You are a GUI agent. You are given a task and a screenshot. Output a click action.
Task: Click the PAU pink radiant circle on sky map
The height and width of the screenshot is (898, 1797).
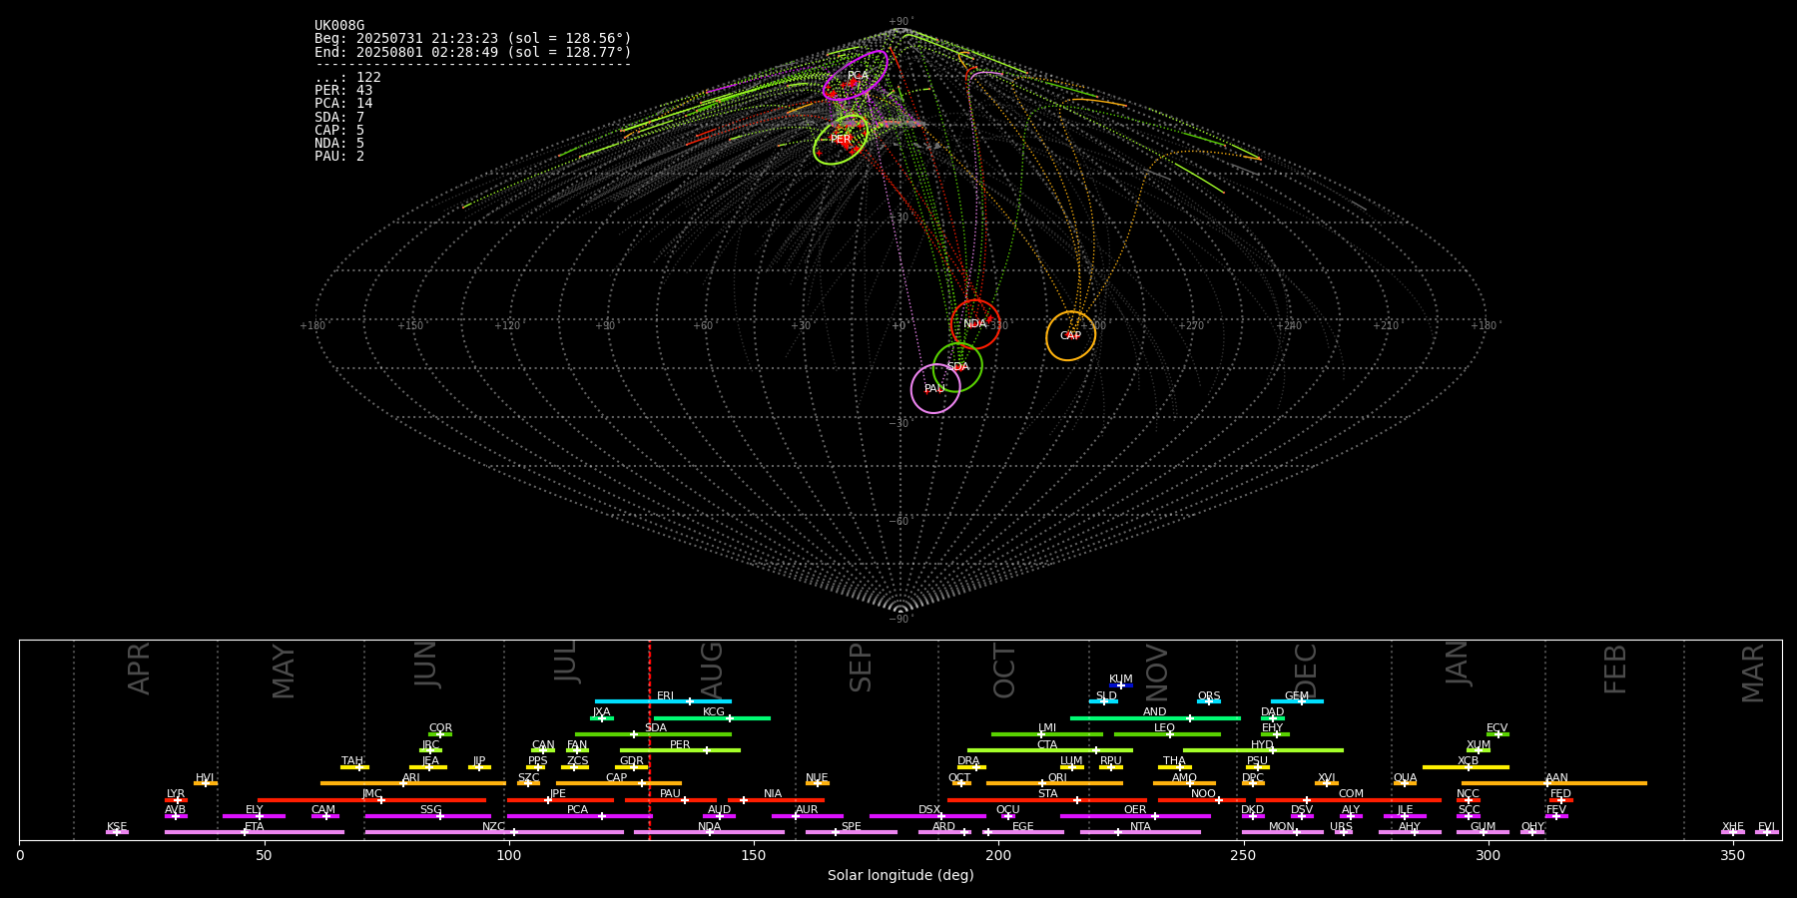(935, 389)
